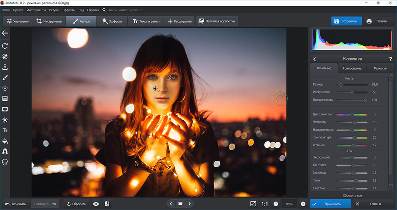Open the Вид menu
Image resolution: width=397 pixels, height=210 pixels.
81,10
